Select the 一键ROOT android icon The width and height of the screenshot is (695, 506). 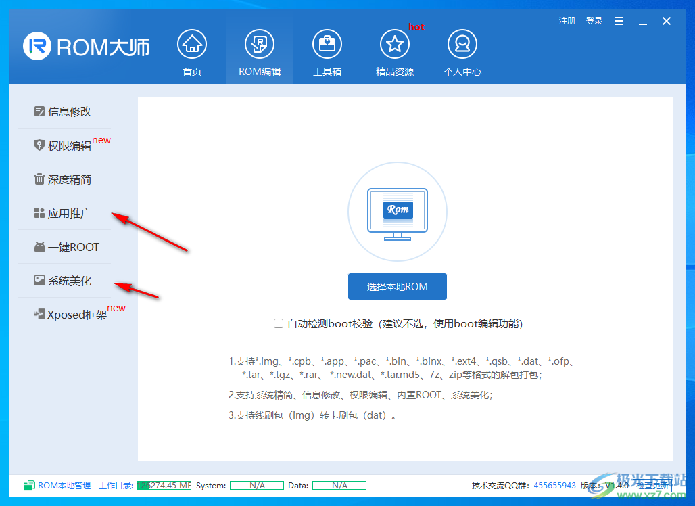coord(40,246)
